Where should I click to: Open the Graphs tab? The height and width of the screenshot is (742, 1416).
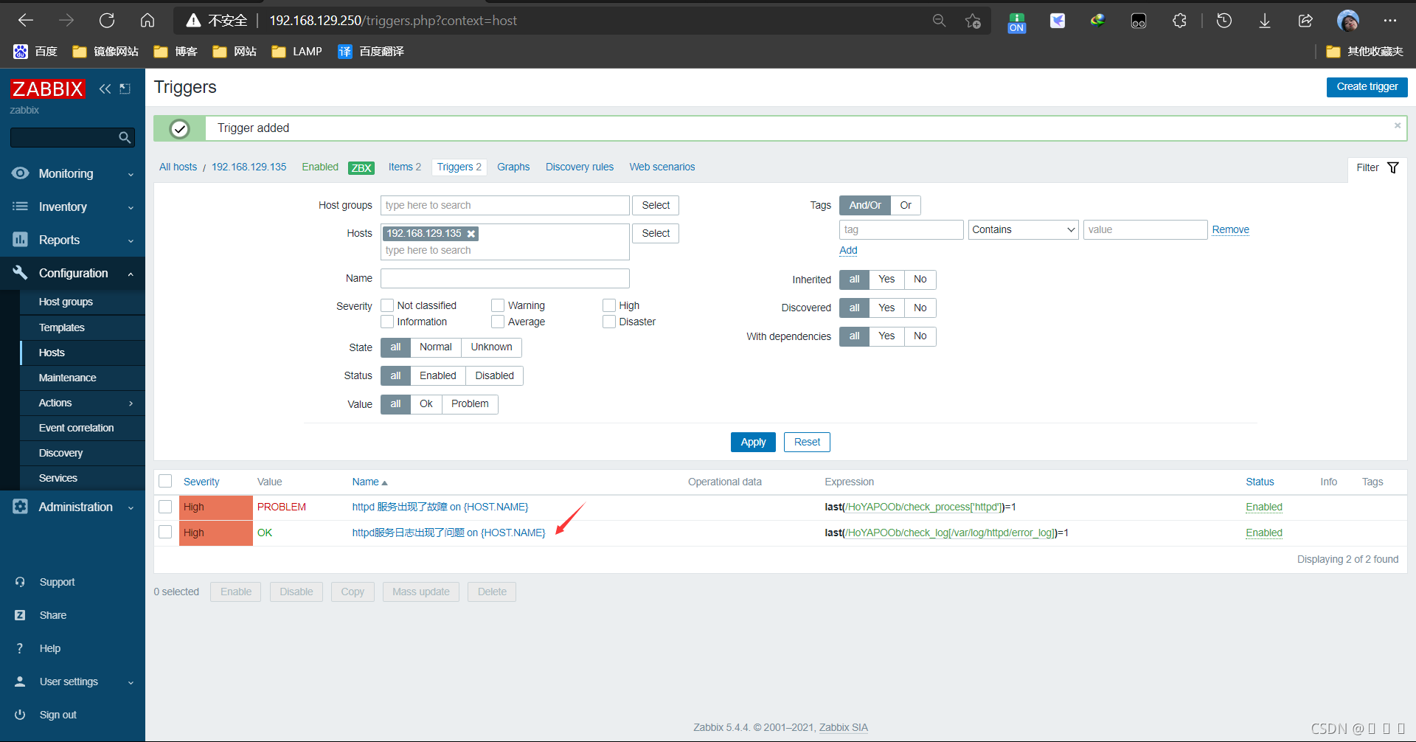[x=513, y=167]
